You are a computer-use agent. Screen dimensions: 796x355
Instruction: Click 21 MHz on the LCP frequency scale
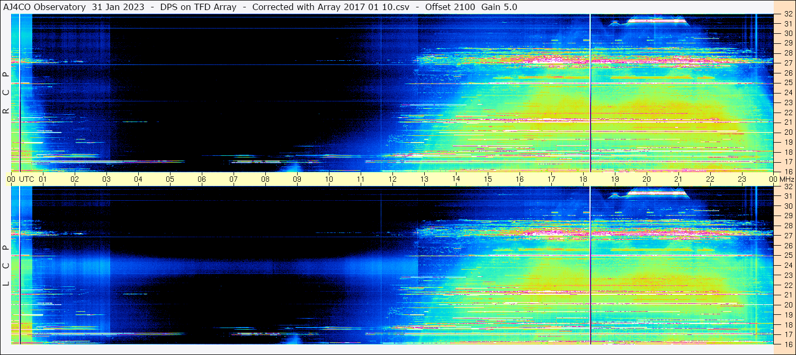[x=788, y=295]
